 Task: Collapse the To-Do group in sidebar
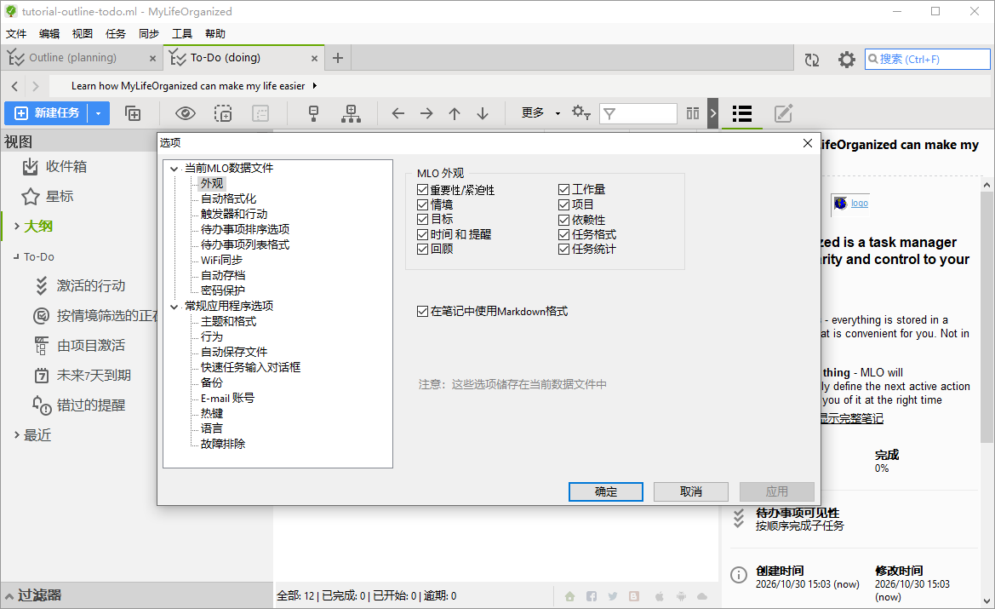tap(16, 256)
